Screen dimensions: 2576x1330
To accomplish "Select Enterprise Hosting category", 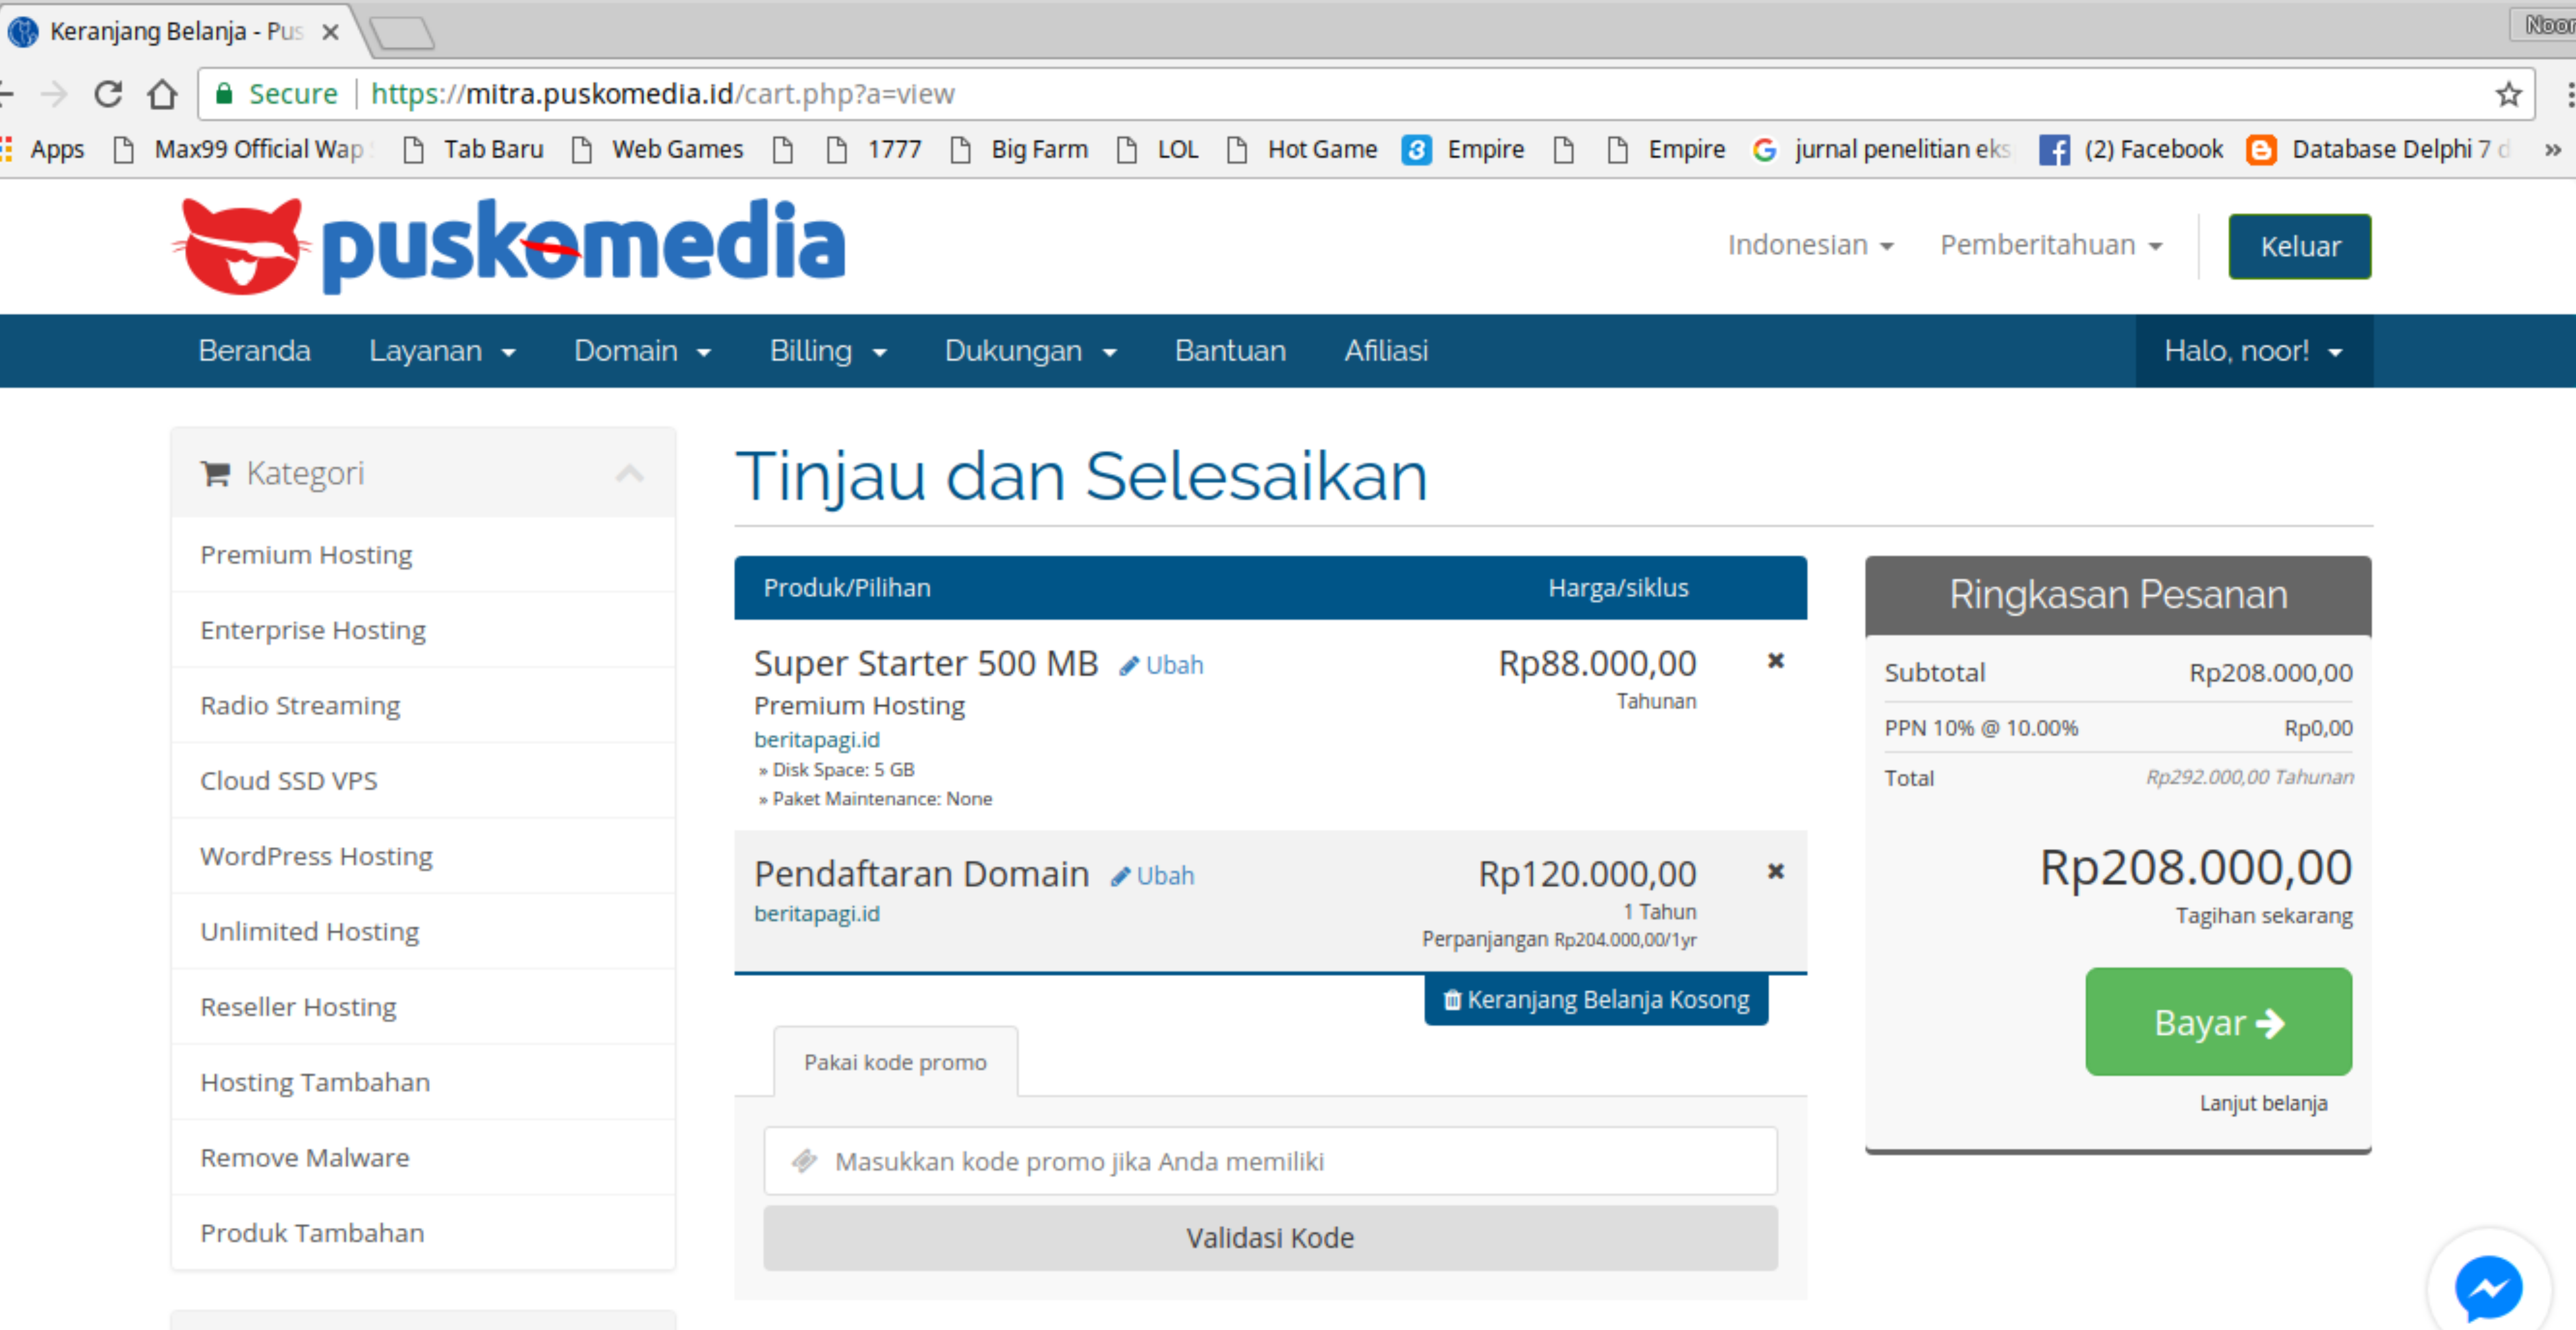I will (423, 630).
